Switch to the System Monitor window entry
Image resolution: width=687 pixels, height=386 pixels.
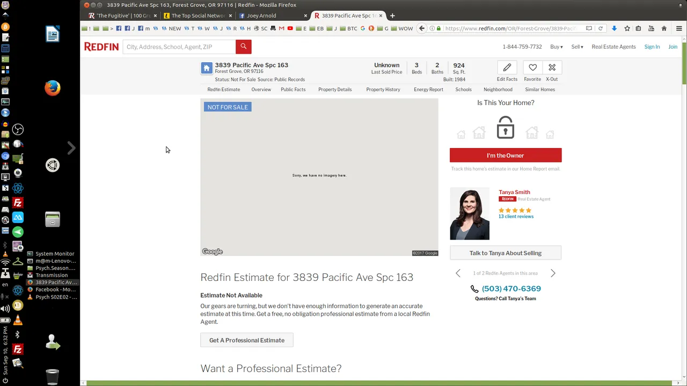(x=52, y=254)
